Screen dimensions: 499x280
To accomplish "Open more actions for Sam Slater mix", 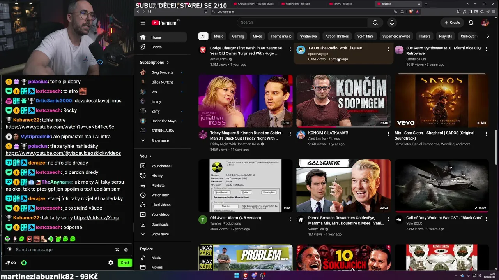I will pyautogui.click(x=486, y=134).
